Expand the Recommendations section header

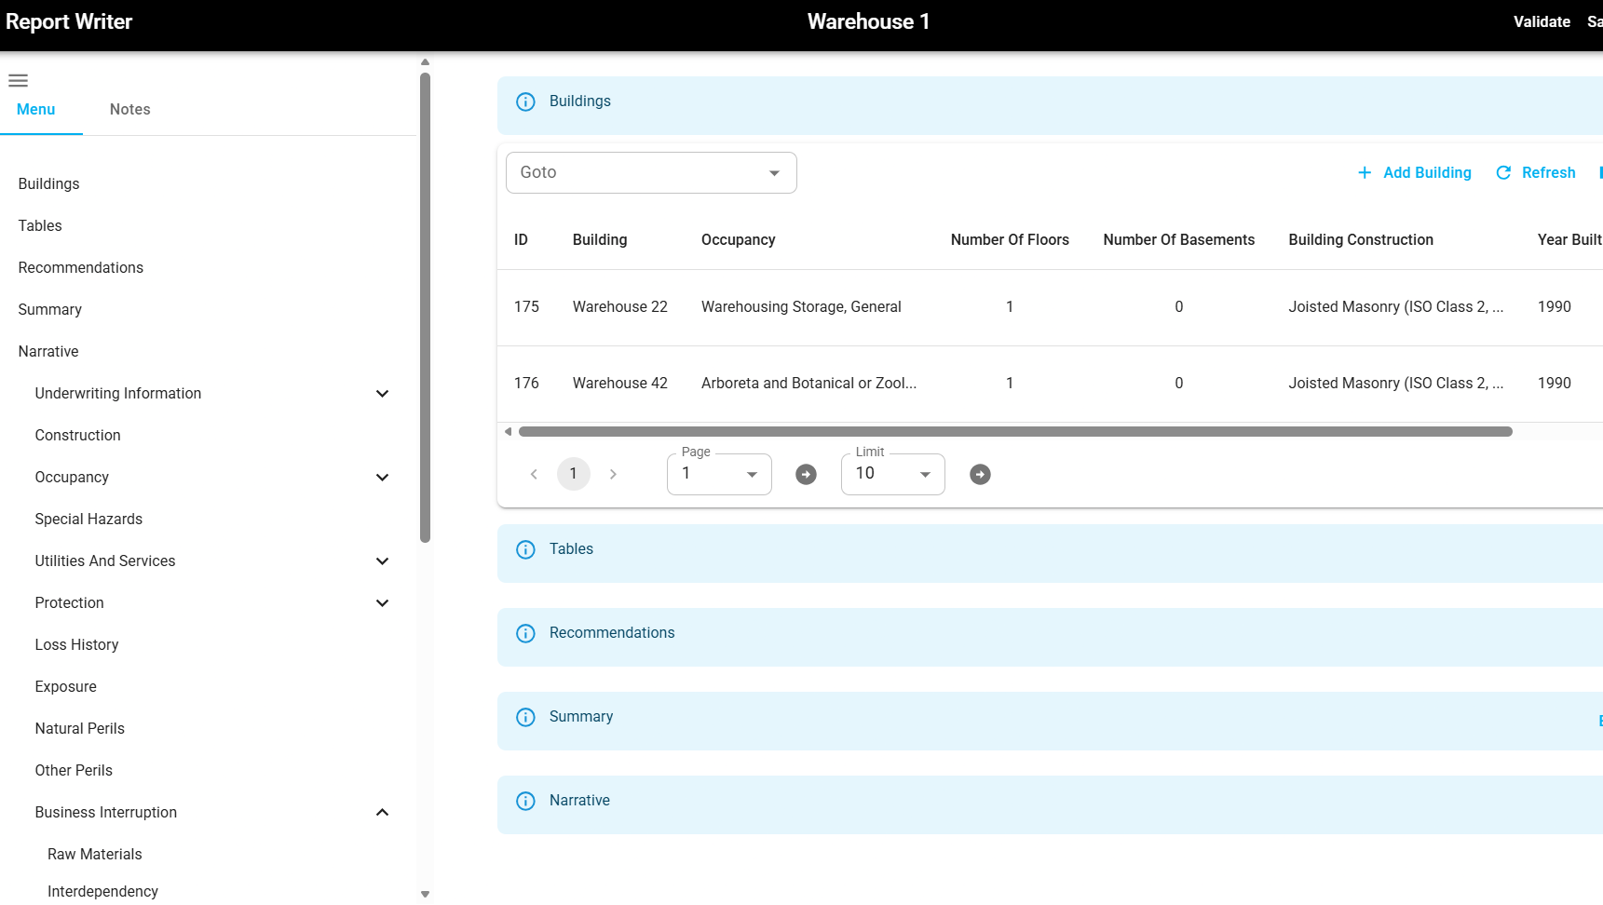pos(1050,637)
